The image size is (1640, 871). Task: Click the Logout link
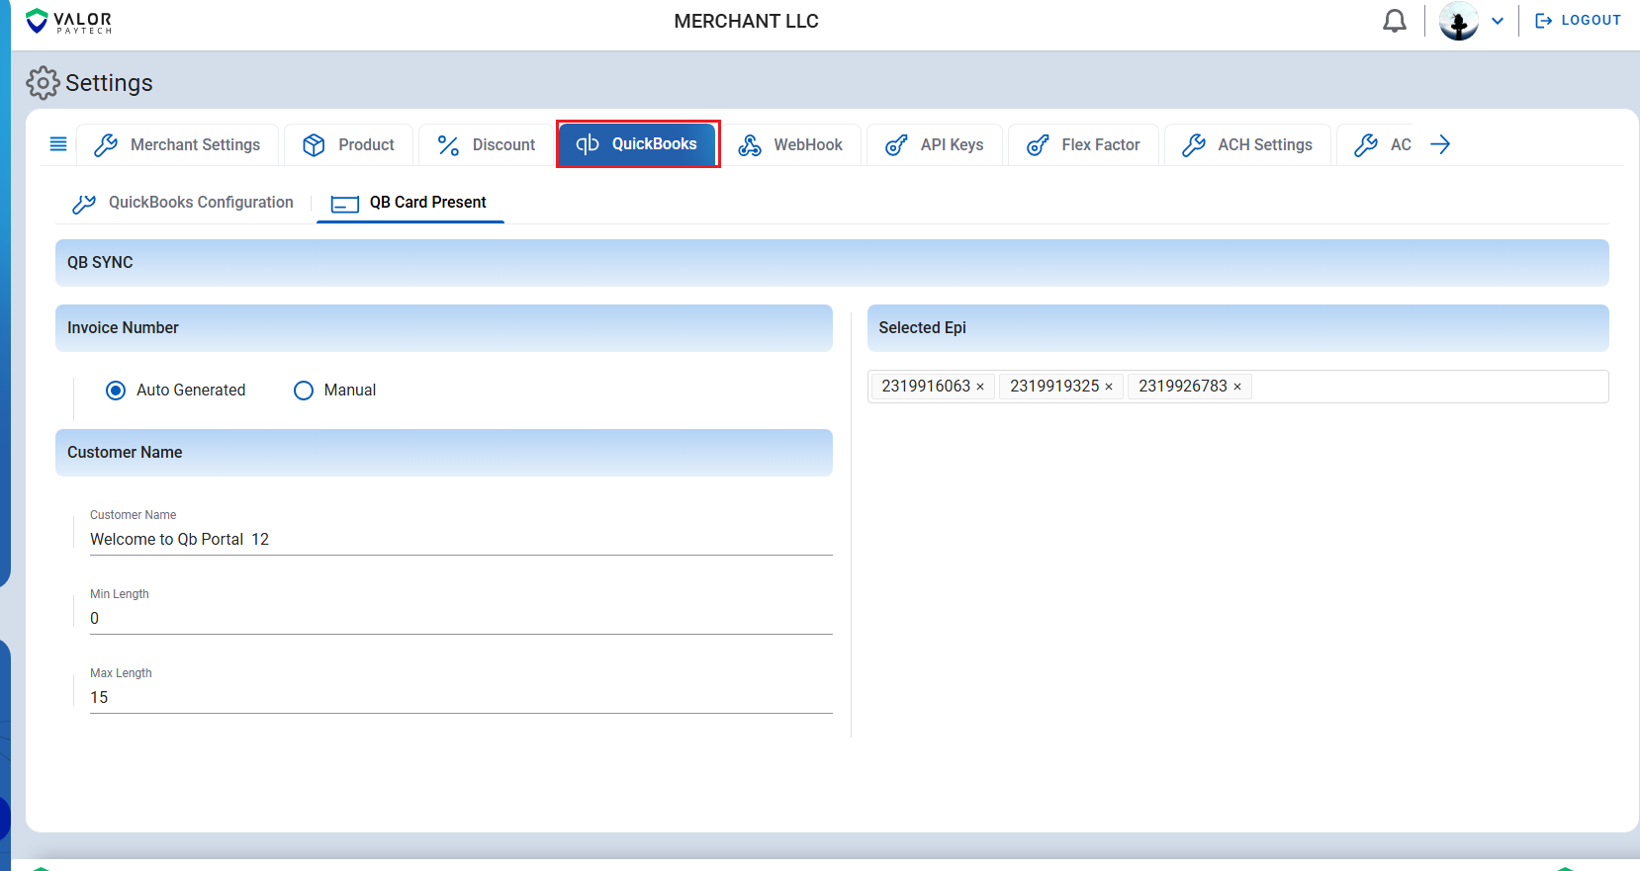1578,20
